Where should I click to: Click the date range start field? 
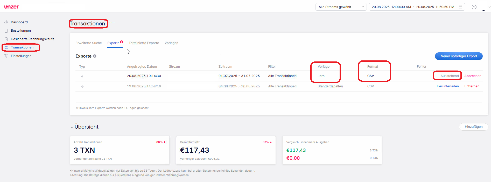[x=391, y=7]
